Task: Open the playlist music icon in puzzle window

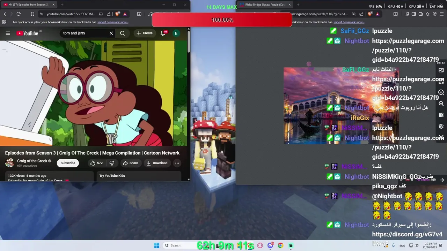Action: [407, 14]
